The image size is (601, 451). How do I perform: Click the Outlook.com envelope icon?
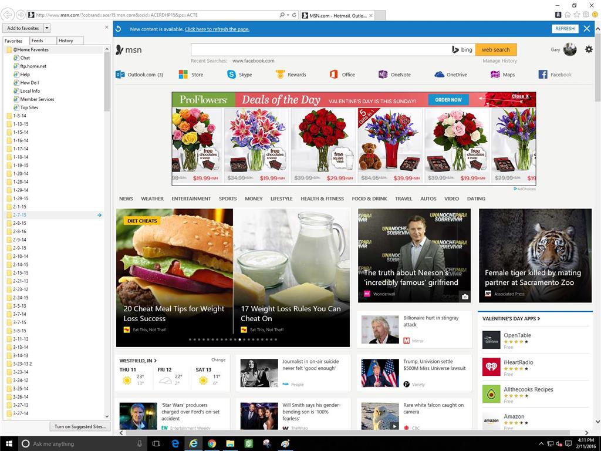tap(120, 75)
